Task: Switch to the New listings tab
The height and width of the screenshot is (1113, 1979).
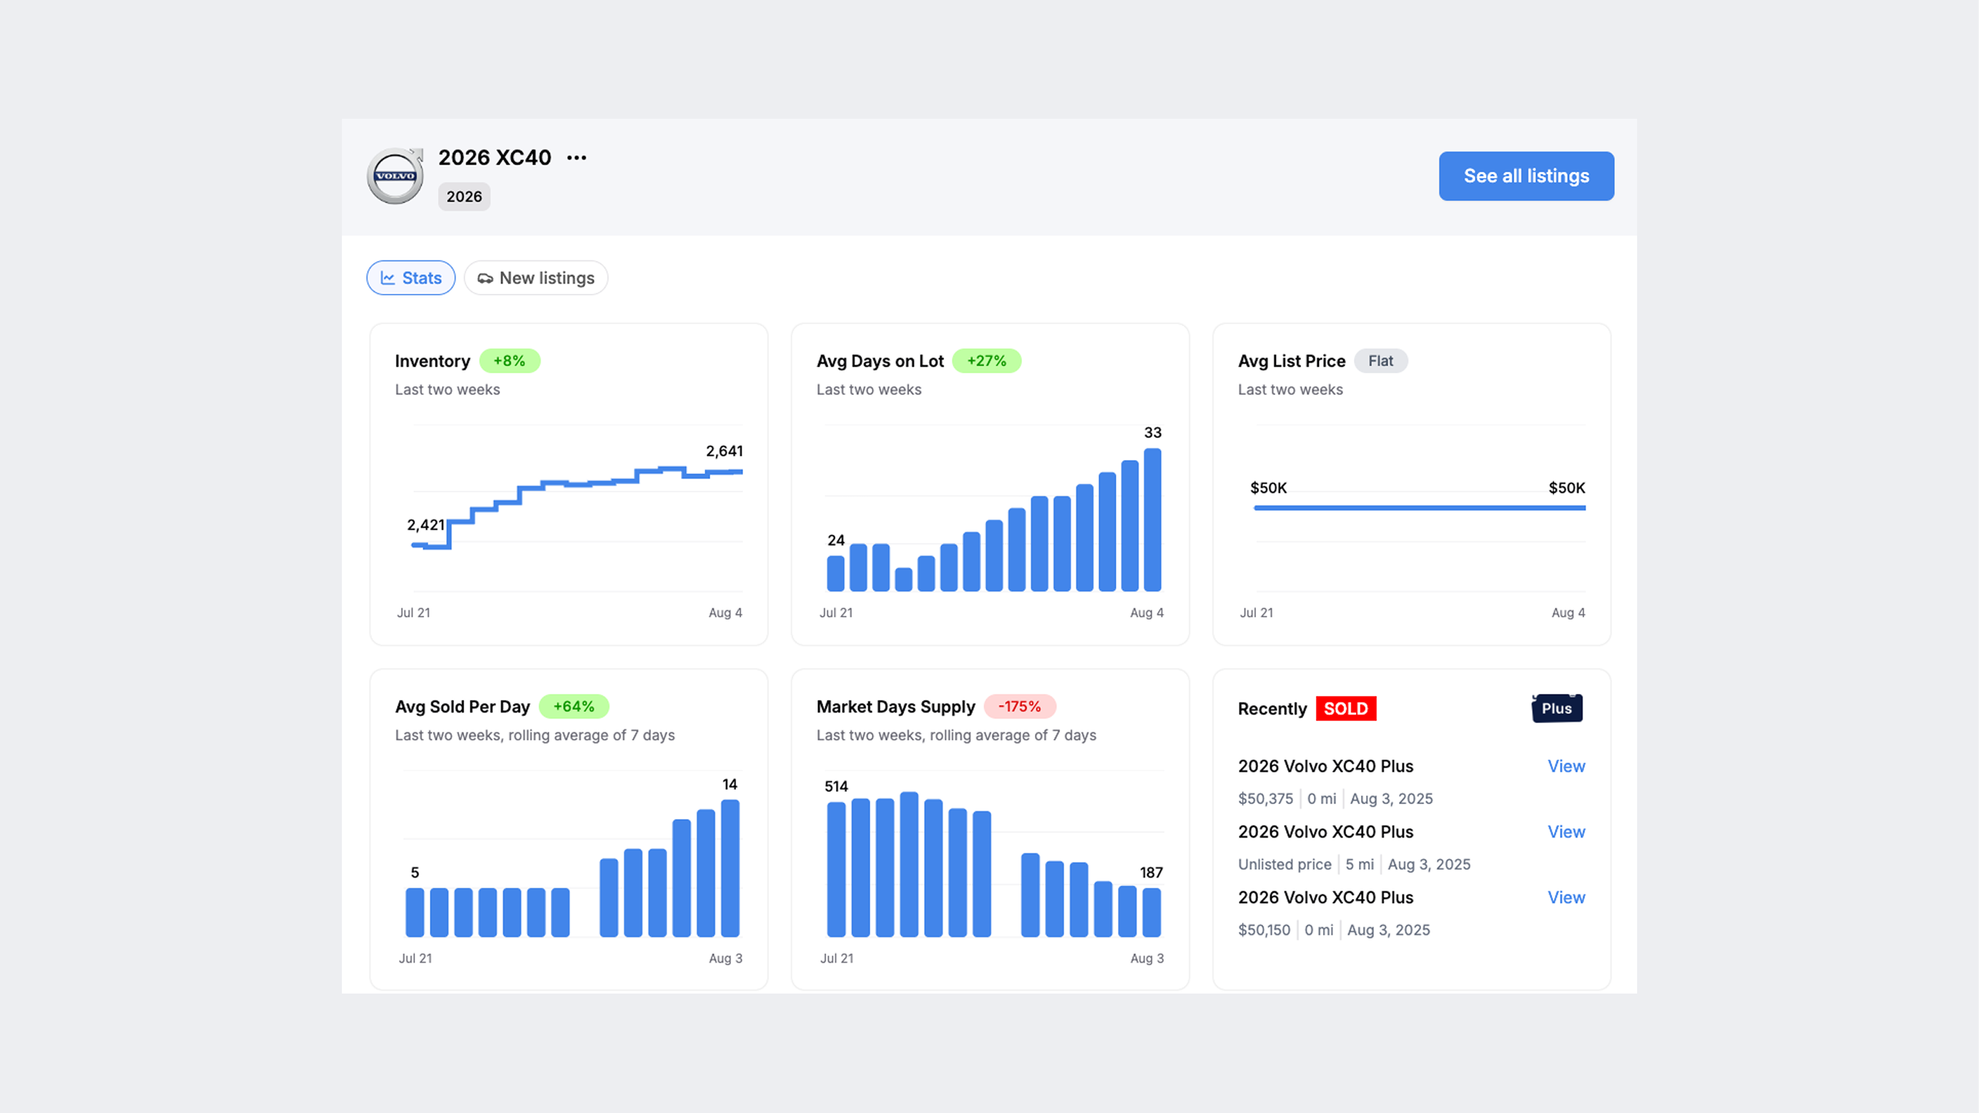Action: pyautogui.click(x=536, y=278)
